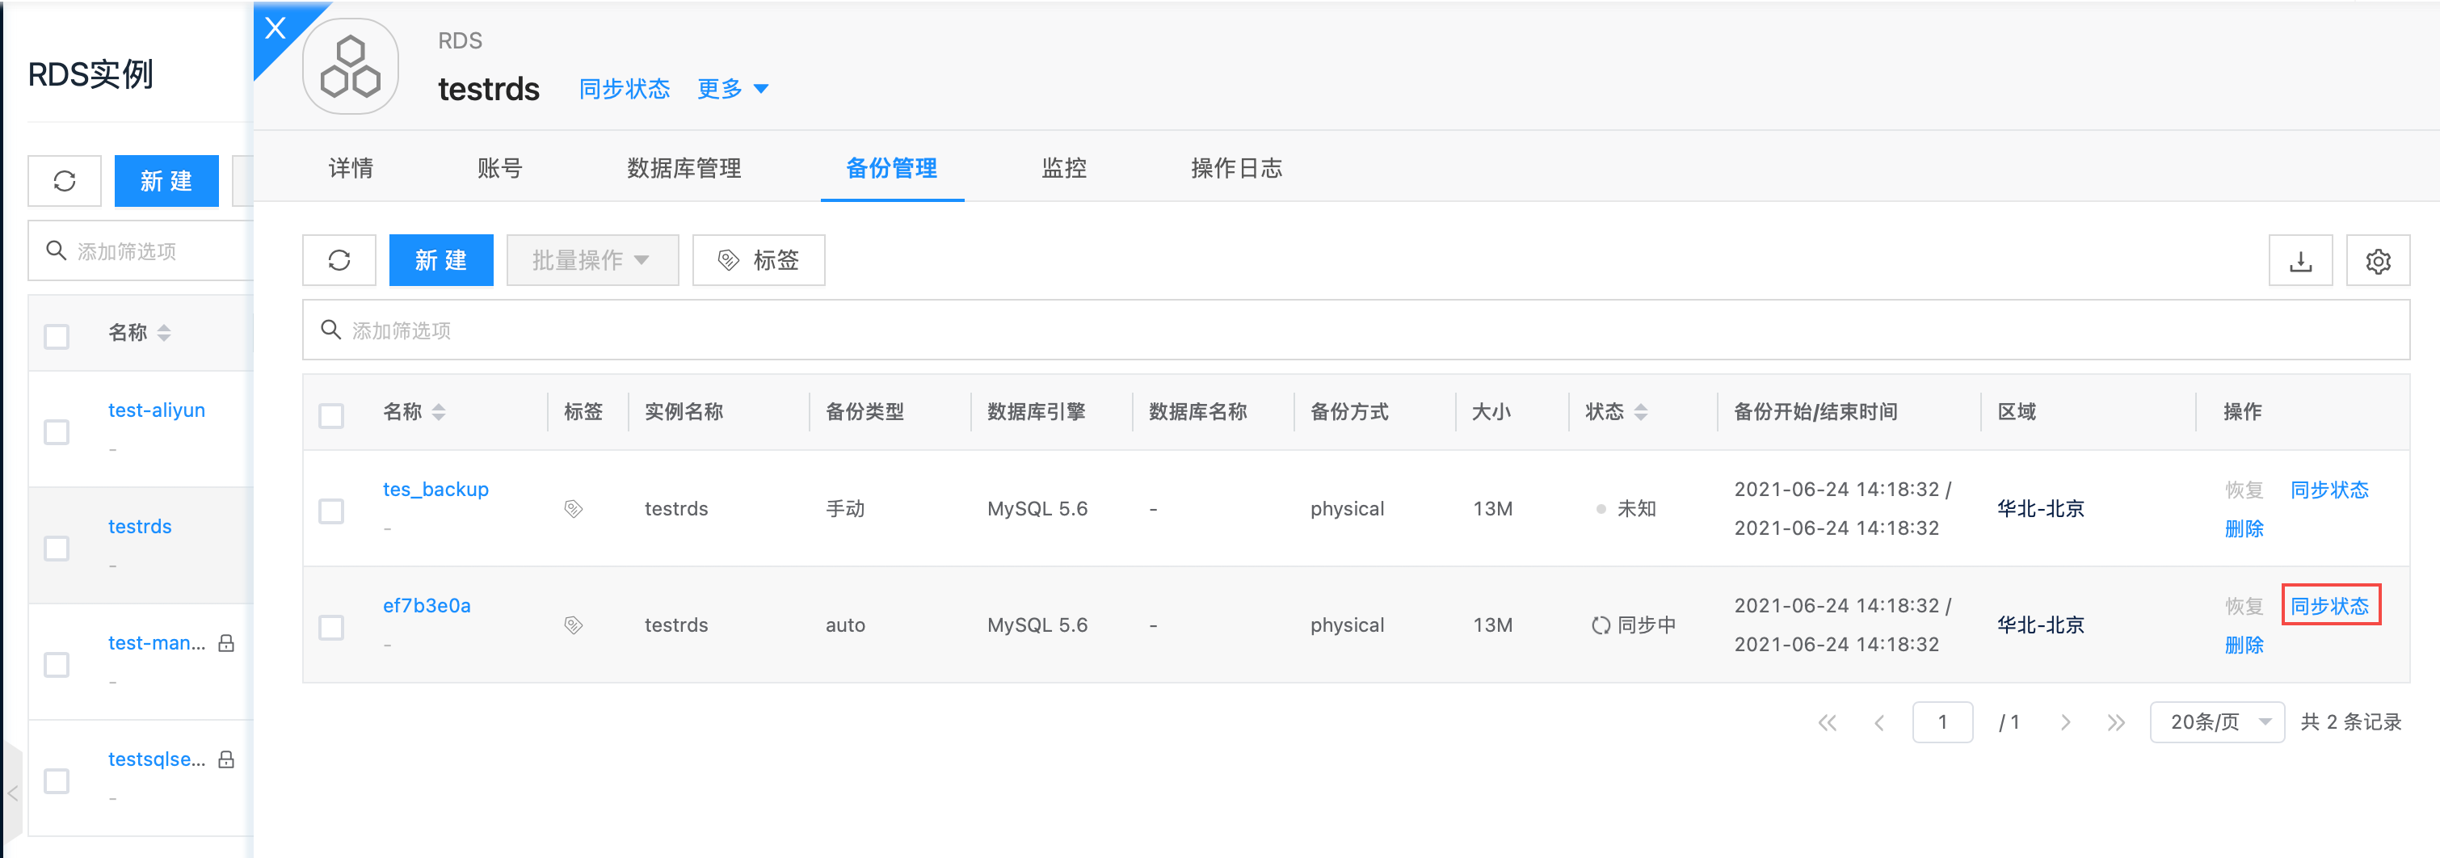Open backup table column settings gear

[2378, 260]
